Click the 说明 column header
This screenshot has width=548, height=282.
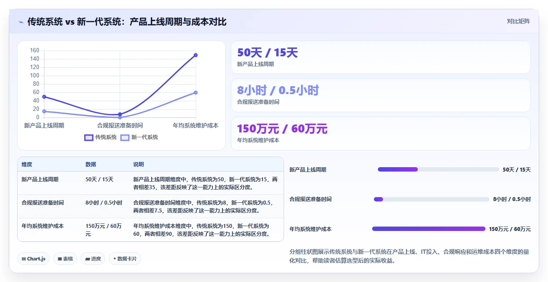pos(139,165)
